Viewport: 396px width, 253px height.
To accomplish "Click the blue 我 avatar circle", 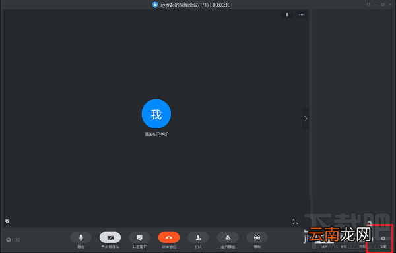I will 156,114.
